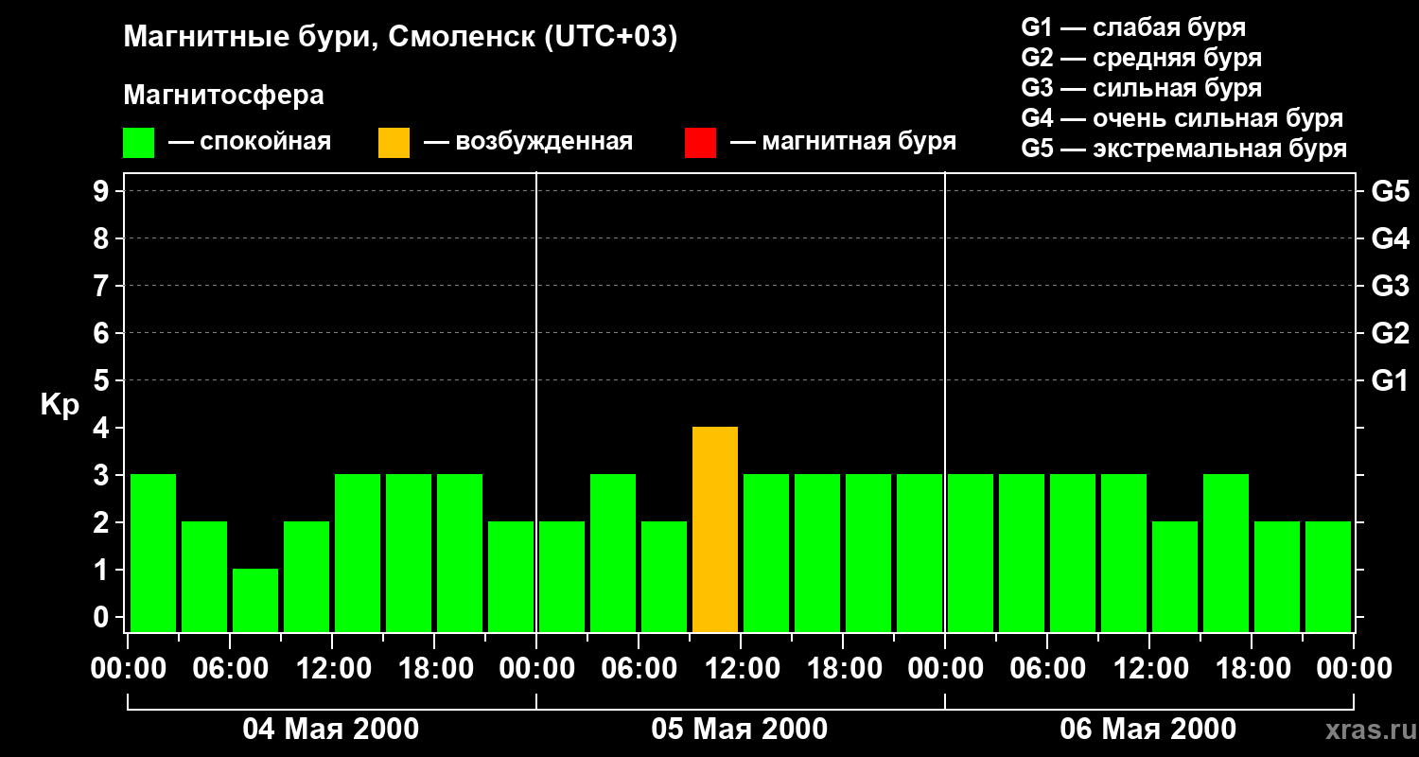
Task: Click the 'G2 — средняя буря' description
Action: tap(1142, 58)
